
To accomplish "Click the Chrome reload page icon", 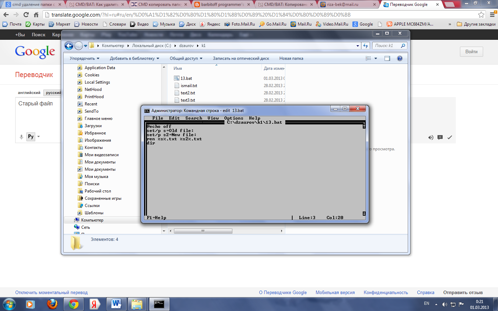I will (x=26, y=15).
